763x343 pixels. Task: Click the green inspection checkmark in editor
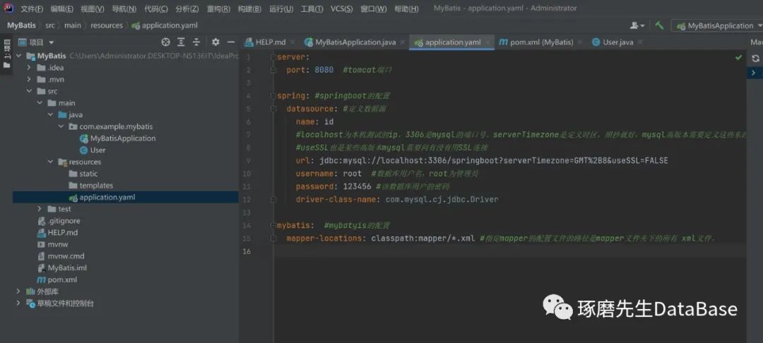739,57
